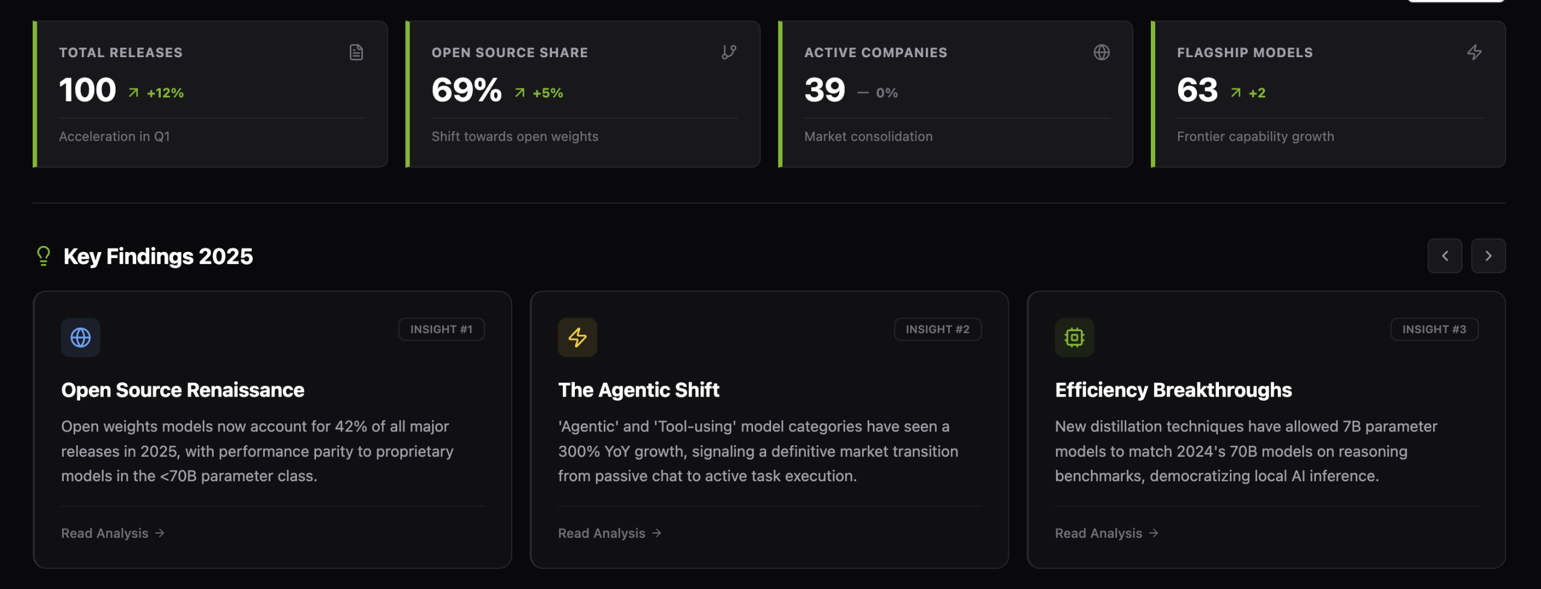The image size is (1541, 589).
Task: Click the +12% trend indicator in Total Releases
Action: click(157, 93)
